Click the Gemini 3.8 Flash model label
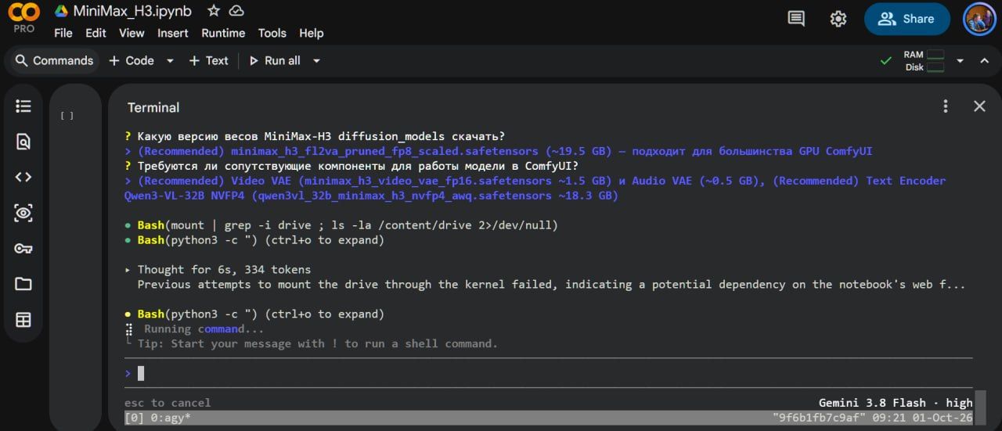The width and height of the screenshot is (1002, 431). click(896, 403)
